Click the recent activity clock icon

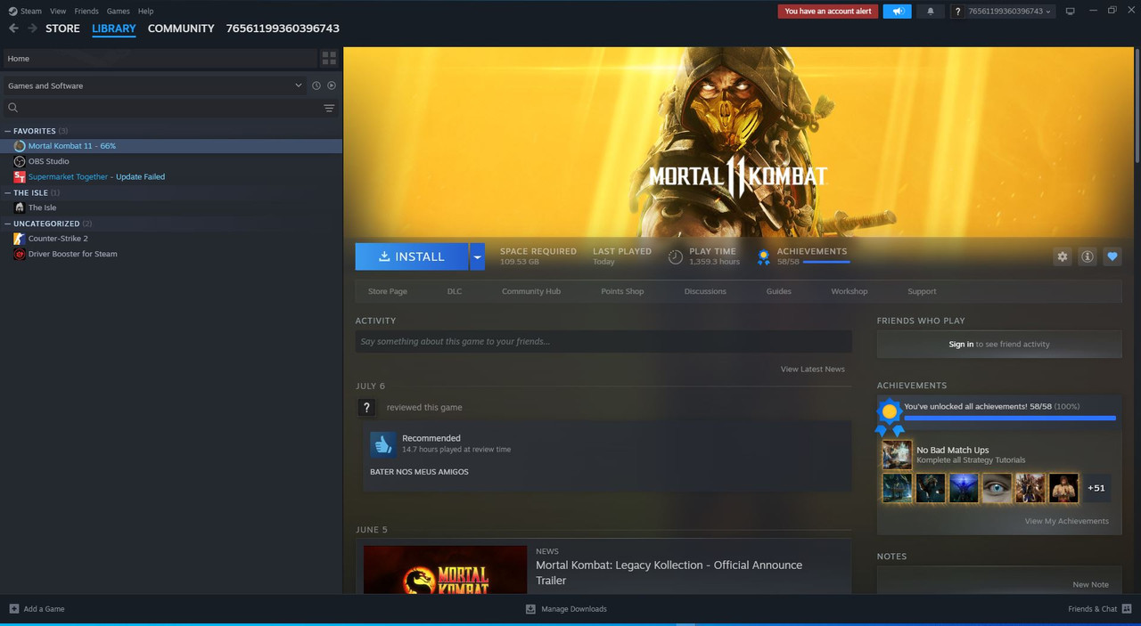[316, 85]
